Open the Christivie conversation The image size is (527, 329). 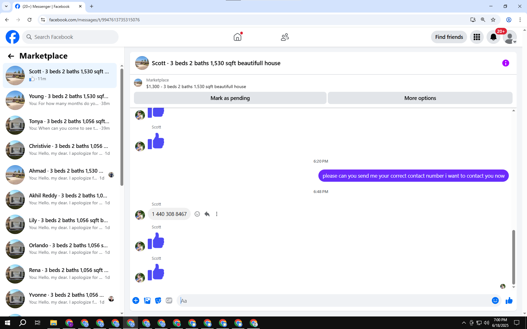pos(60,150)
